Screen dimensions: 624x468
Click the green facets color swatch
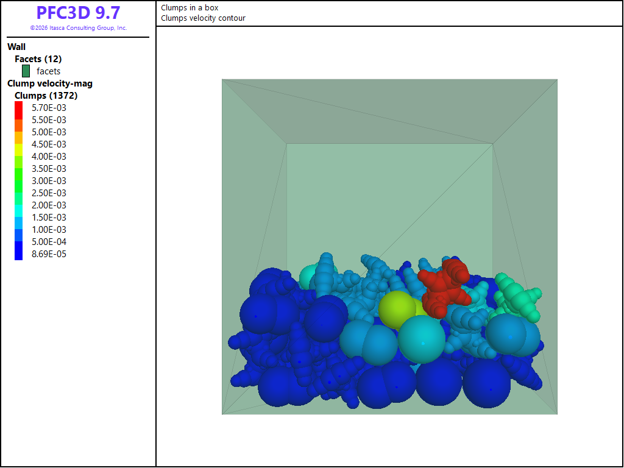[26, 71]
